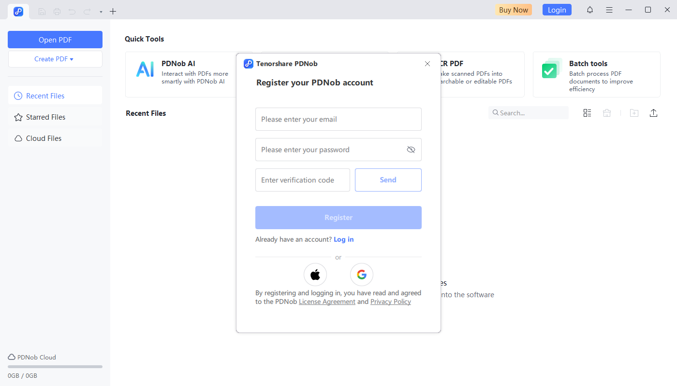Sign up with Google account
The width and height of the screenshot is (677, 386).
pos(361,274)
